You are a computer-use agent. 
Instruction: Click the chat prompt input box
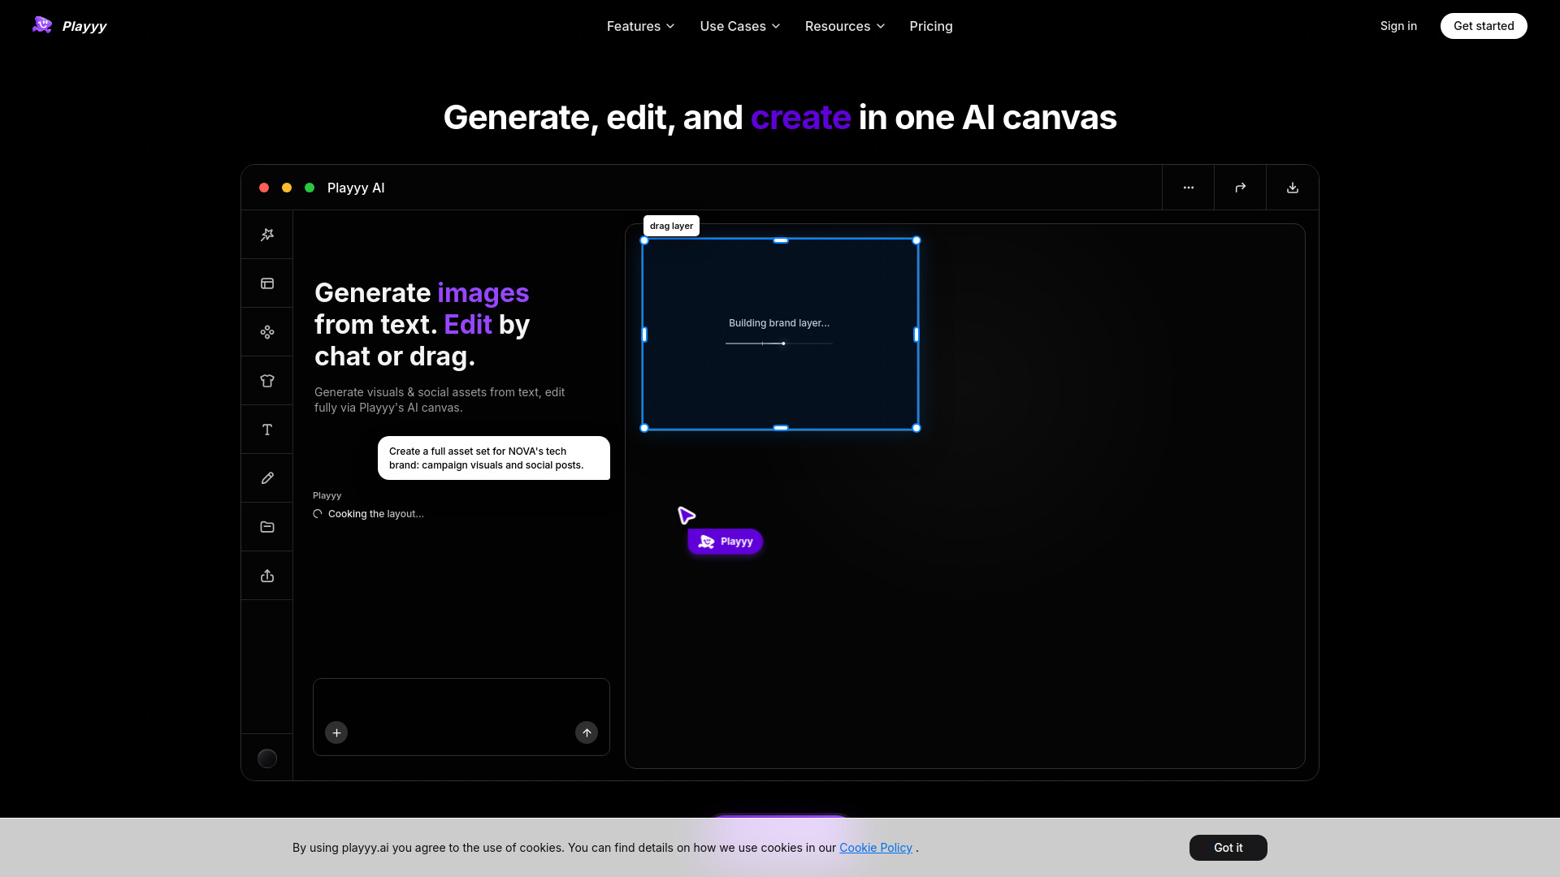[461, 717]
